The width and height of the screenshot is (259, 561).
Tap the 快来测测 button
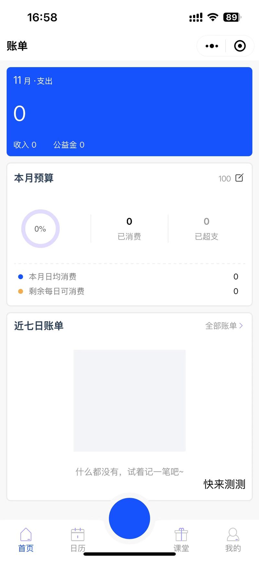(224, 484)
